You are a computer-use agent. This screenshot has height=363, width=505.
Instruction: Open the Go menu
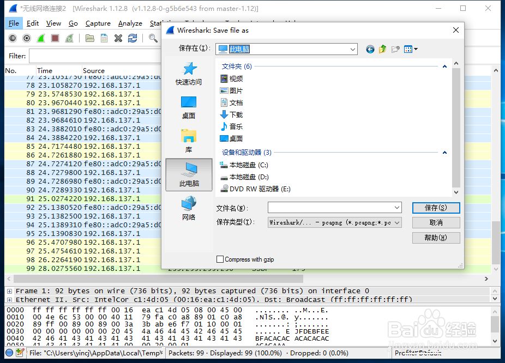tap(73, 23)
